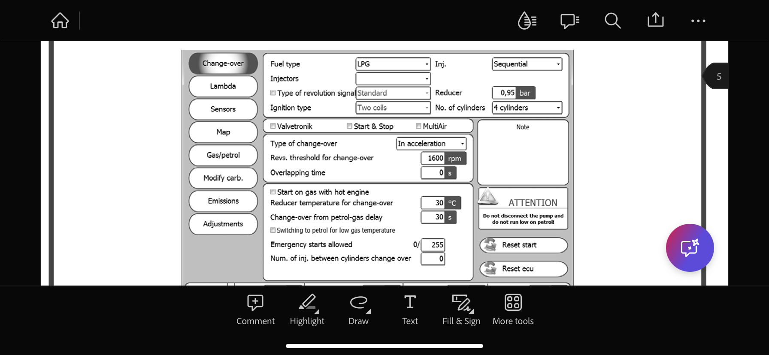Check Switching to petrol for low gas temperature
The image size is (769, 355).
273,230
